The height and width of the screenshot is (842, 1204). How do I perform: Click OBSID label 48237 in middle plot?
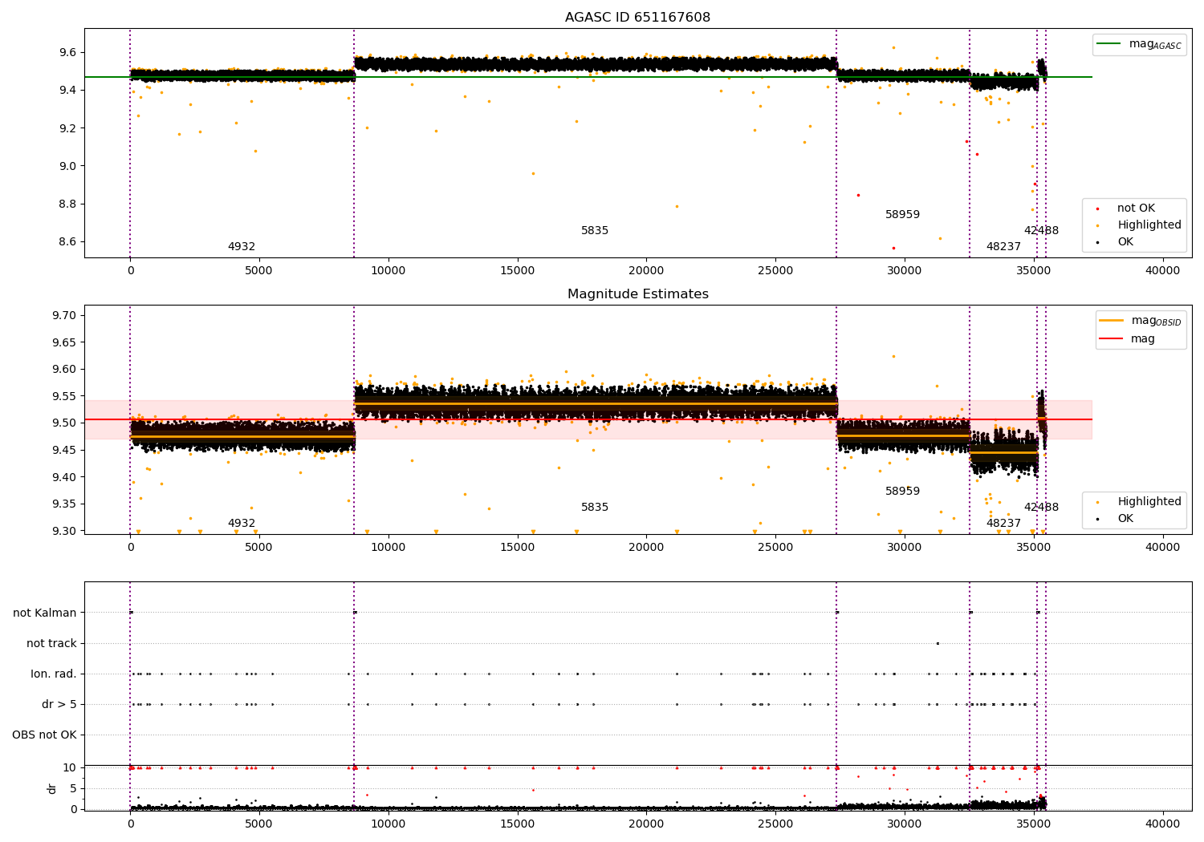[x=1003, y=524]
